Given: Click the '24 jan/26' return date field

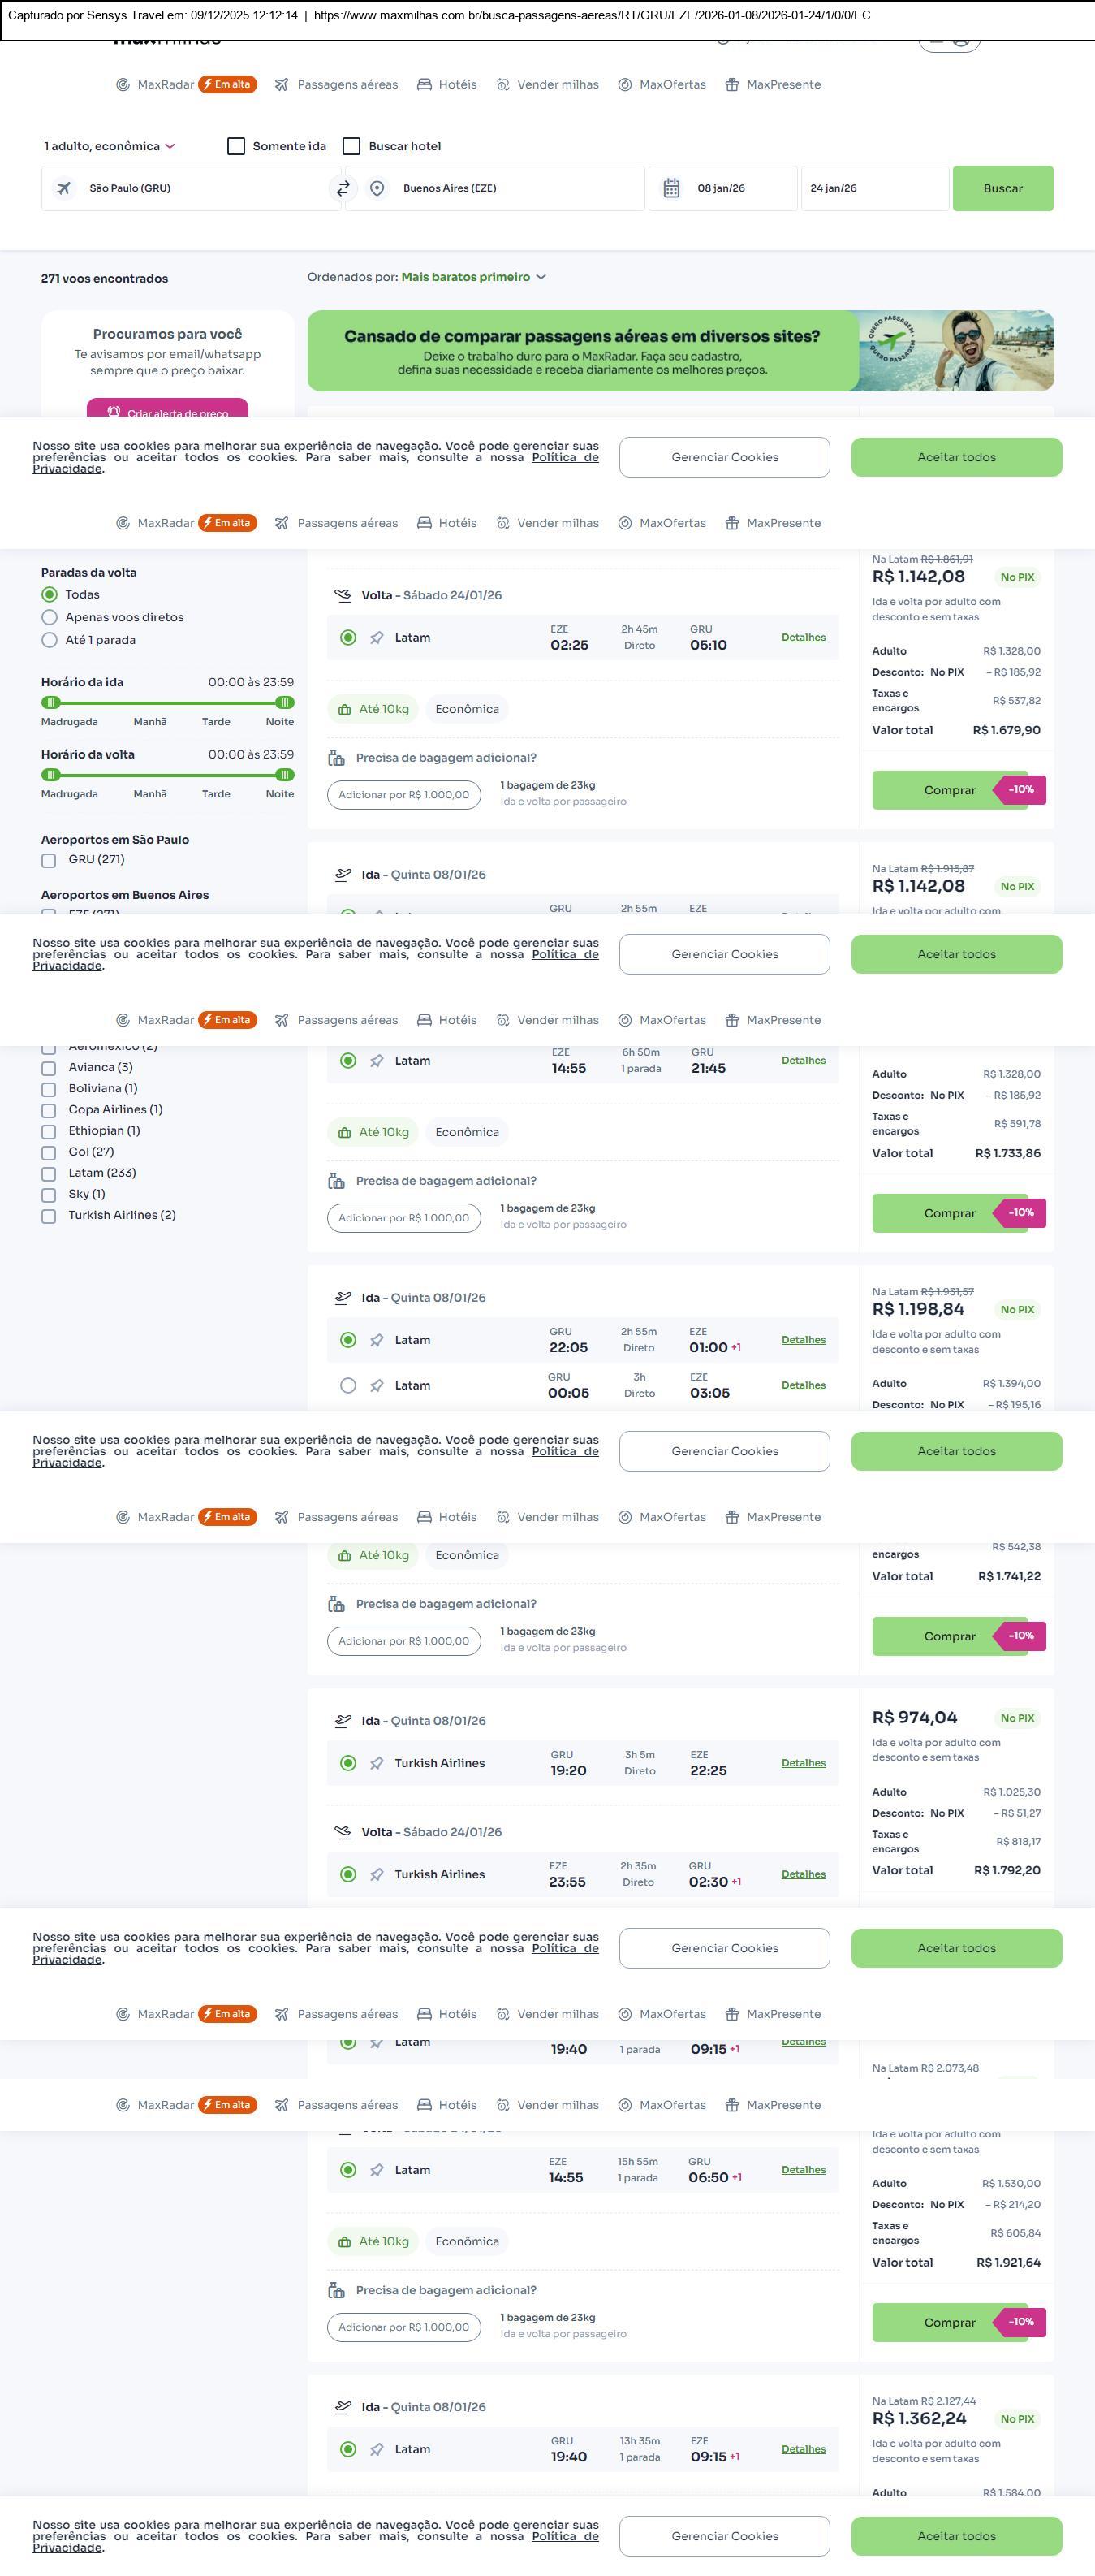Looking at the screenshot, I should click(x=873, y=188).
